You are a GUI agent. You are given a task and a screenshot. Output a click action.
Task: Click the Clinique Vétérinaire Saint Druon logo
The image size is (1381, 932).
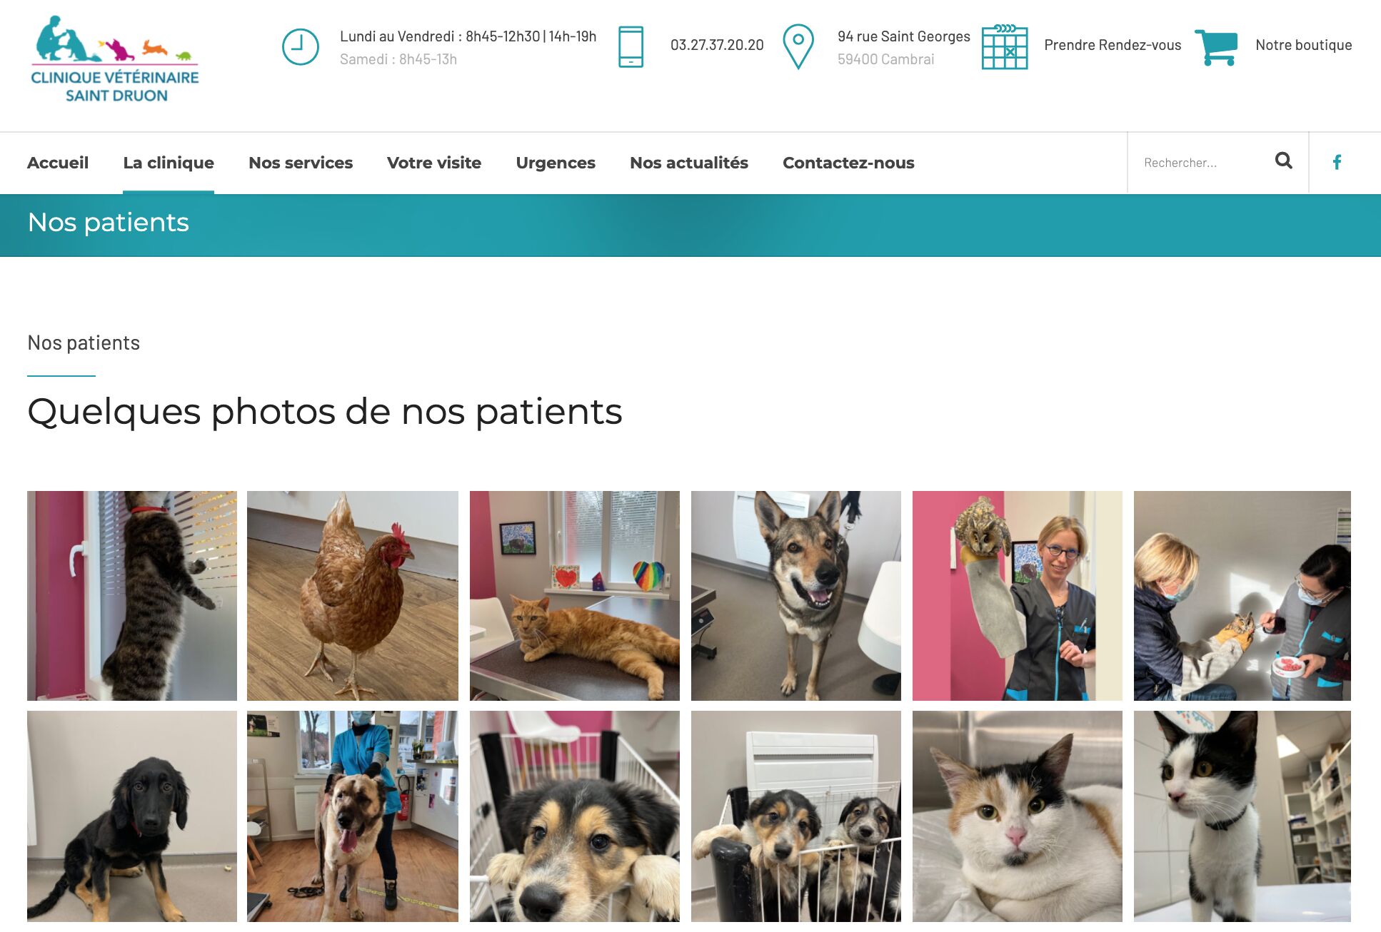click(115, 59)
